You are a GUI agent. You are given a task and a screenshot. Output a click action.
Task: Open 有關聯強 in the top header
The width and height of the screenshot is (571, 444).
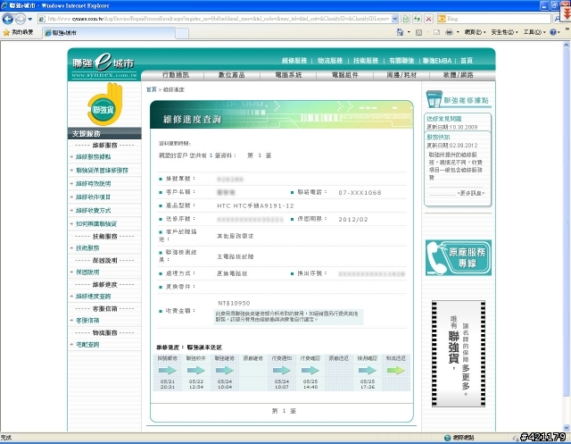pos(401,61)
